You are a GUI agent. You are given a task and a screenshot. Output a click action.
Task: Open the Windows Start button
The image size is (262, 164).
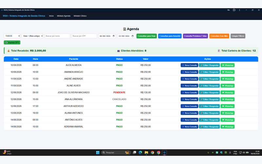(98, 153)
